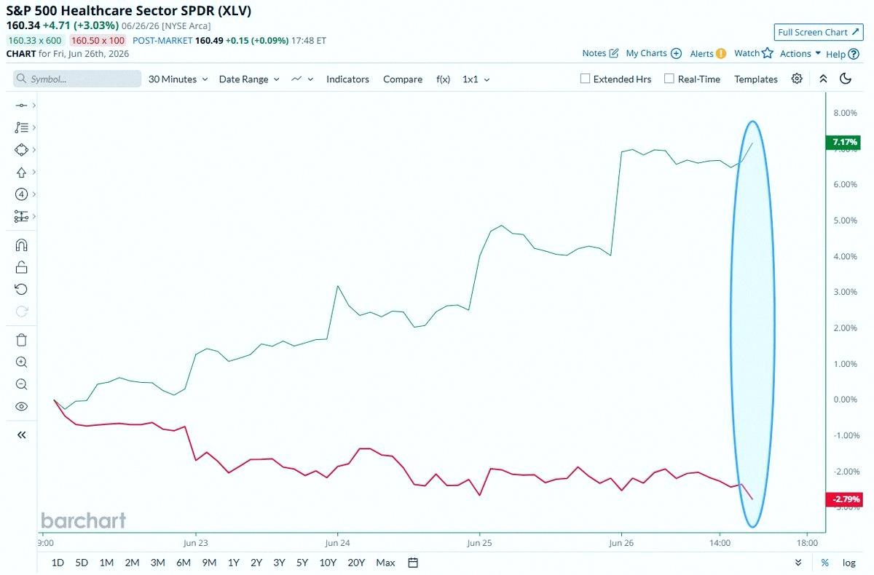Click the green 7.17% price label
Screen dimensions: 874x575
click(x=843, y=142)
